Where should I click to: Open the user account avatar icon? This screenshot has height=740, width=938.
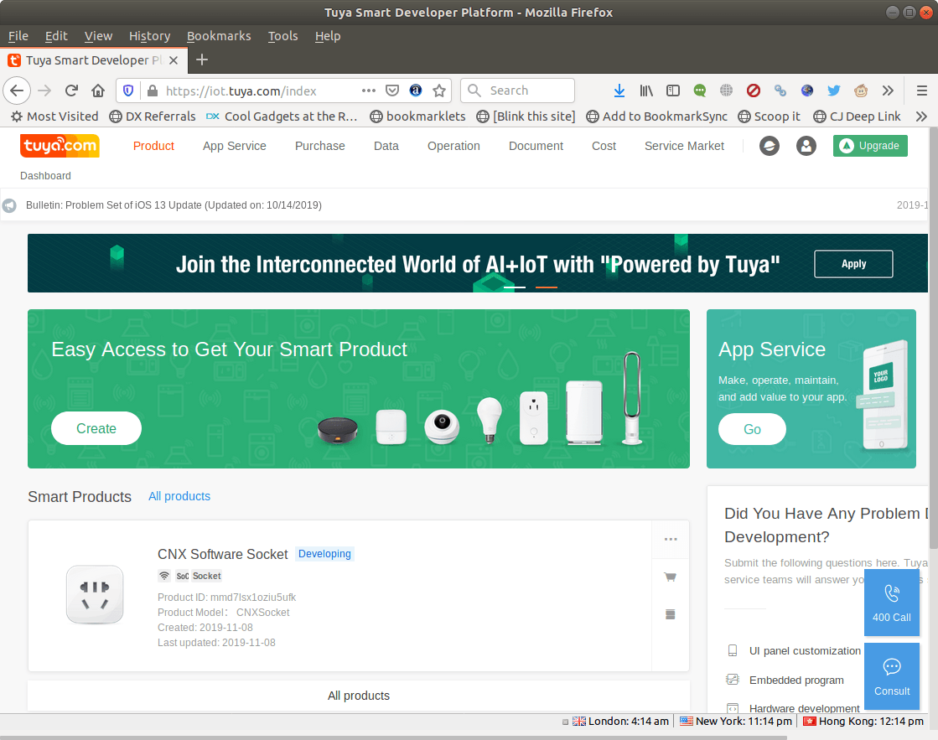coord(806,146)
